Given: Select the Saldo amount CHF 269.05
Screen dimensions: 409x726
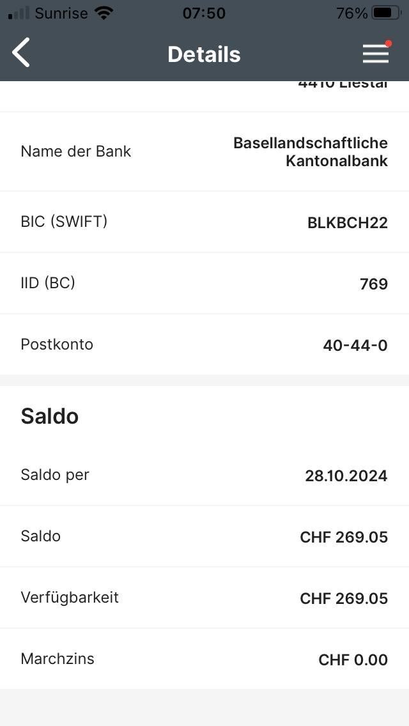Looking at the screenshot, I should [x=343, y=537].
